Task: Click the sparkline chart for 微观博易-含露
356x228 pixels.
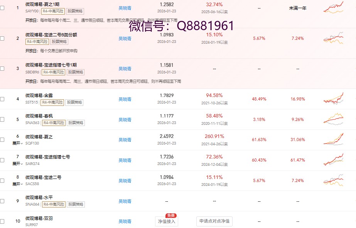Action: (x=333, y=99)
